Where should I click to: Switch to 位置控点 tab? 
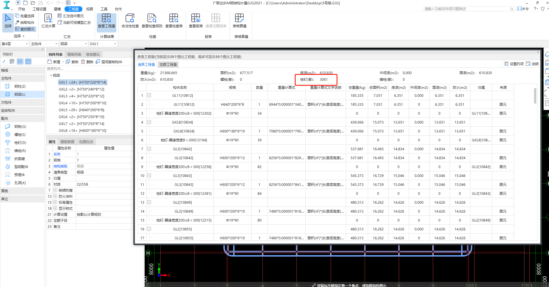(x=86, y=142)
